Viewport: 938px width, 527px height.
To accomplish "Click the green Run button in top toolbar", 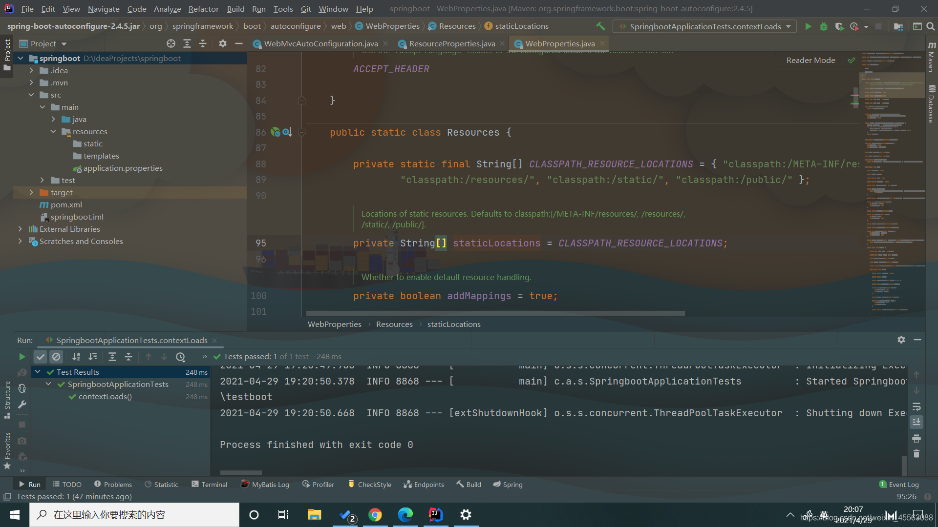I will click(808, 26).
